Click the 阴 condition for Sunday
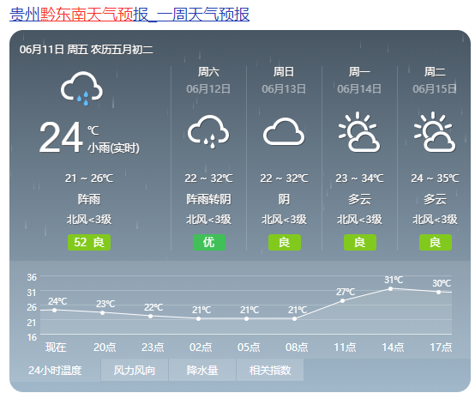This screenshot has width=475, height=399. 284,199
